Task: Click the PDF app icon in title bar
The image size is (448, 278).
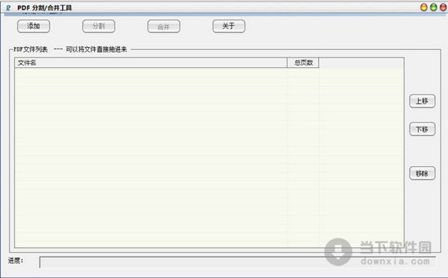Action: tap(8, 7)
